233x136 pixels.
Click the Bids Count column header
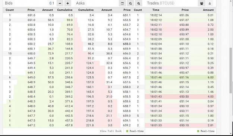(10, 10)
